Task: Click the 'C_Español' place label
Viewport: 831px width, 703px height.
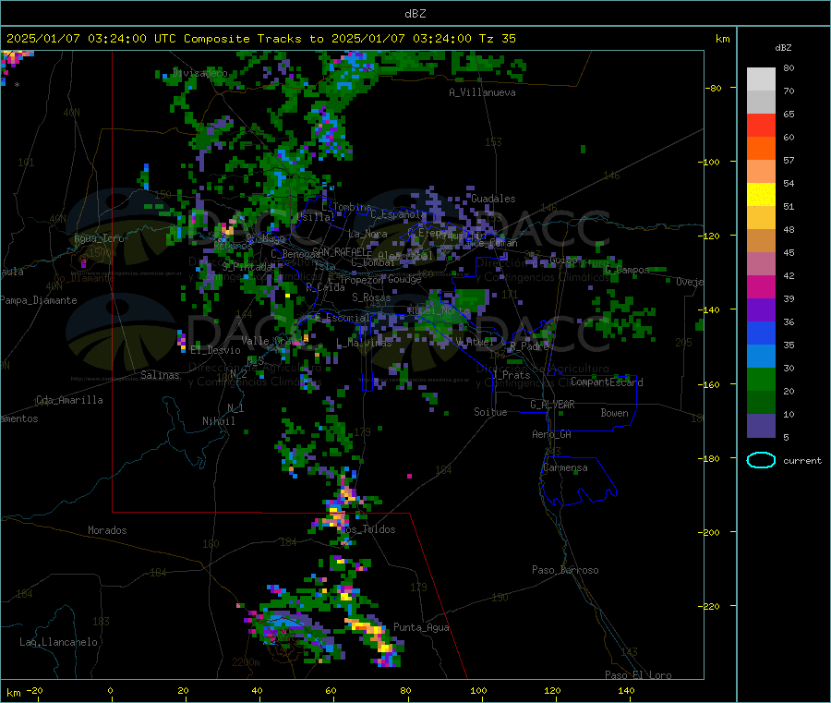Action: pos(396,214)
